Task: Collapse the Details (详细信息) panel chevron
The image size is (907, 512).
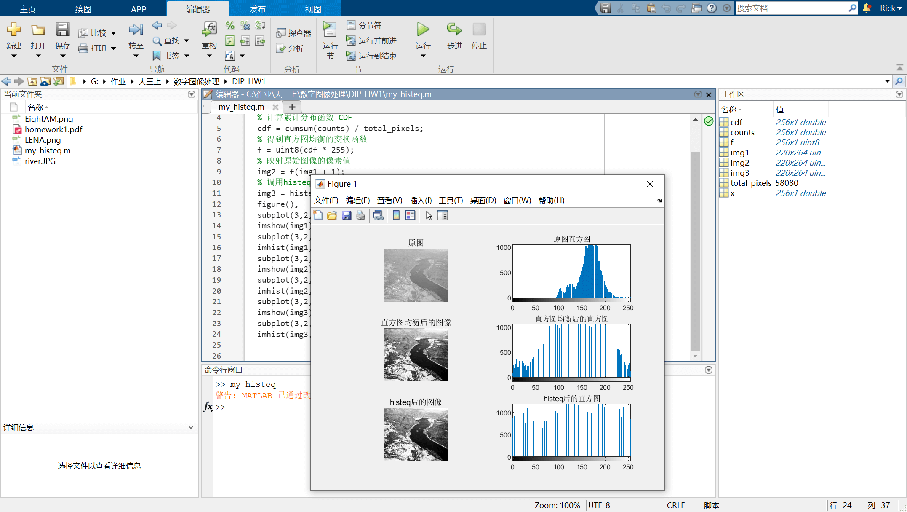Action: pyautogui.click(x=191, y=427)
